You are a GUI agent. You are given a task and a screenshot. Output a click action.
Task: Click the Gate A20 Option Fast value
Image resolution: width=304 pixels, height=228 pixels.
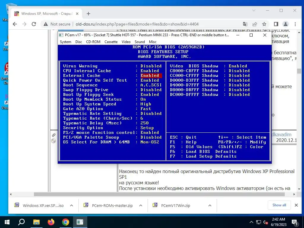click(145, 109)
